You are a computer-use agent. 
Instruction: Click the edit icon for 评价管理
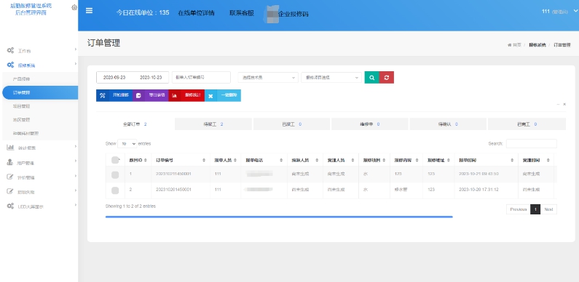click(x=10, y=177)
